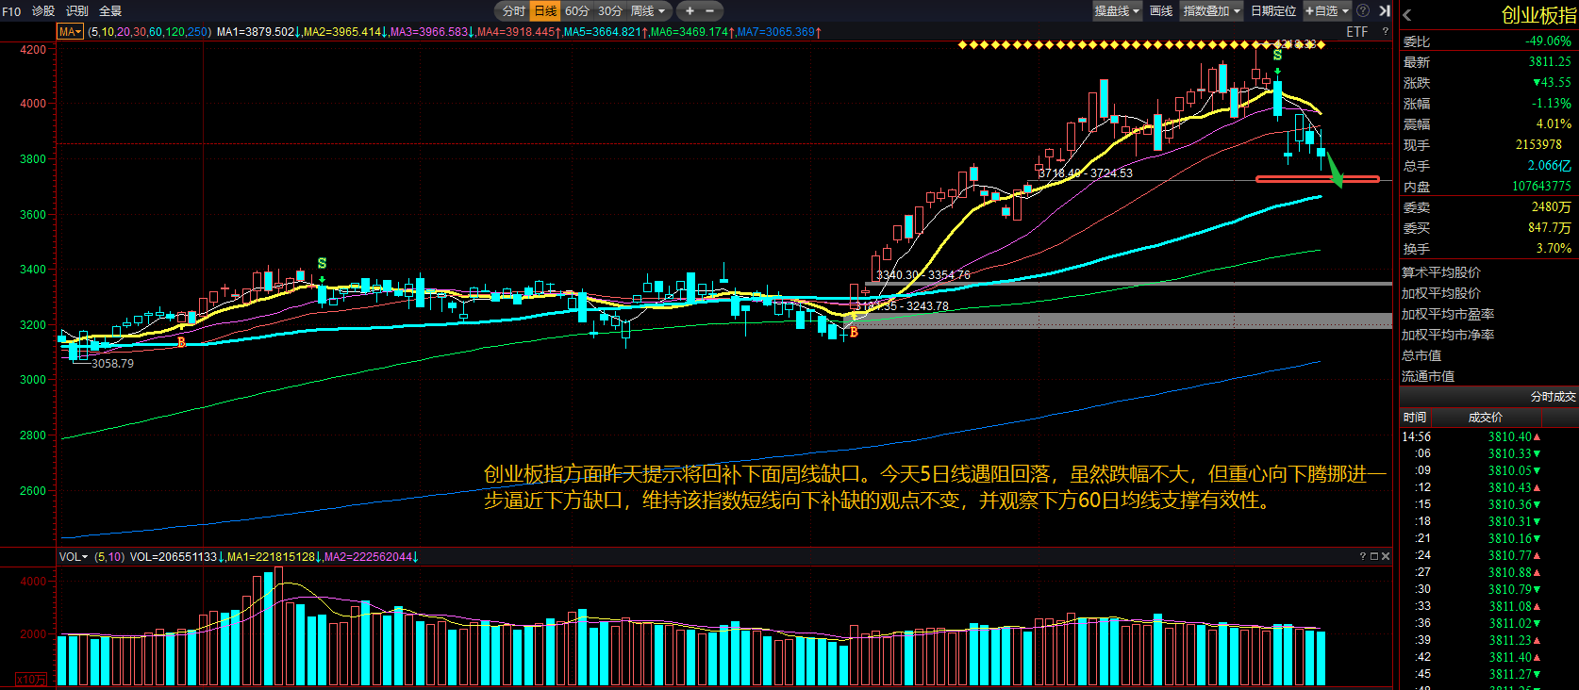1579x690 pixels.
Task: Switch to the 分时 intraday chart tab
Action: 513,11
